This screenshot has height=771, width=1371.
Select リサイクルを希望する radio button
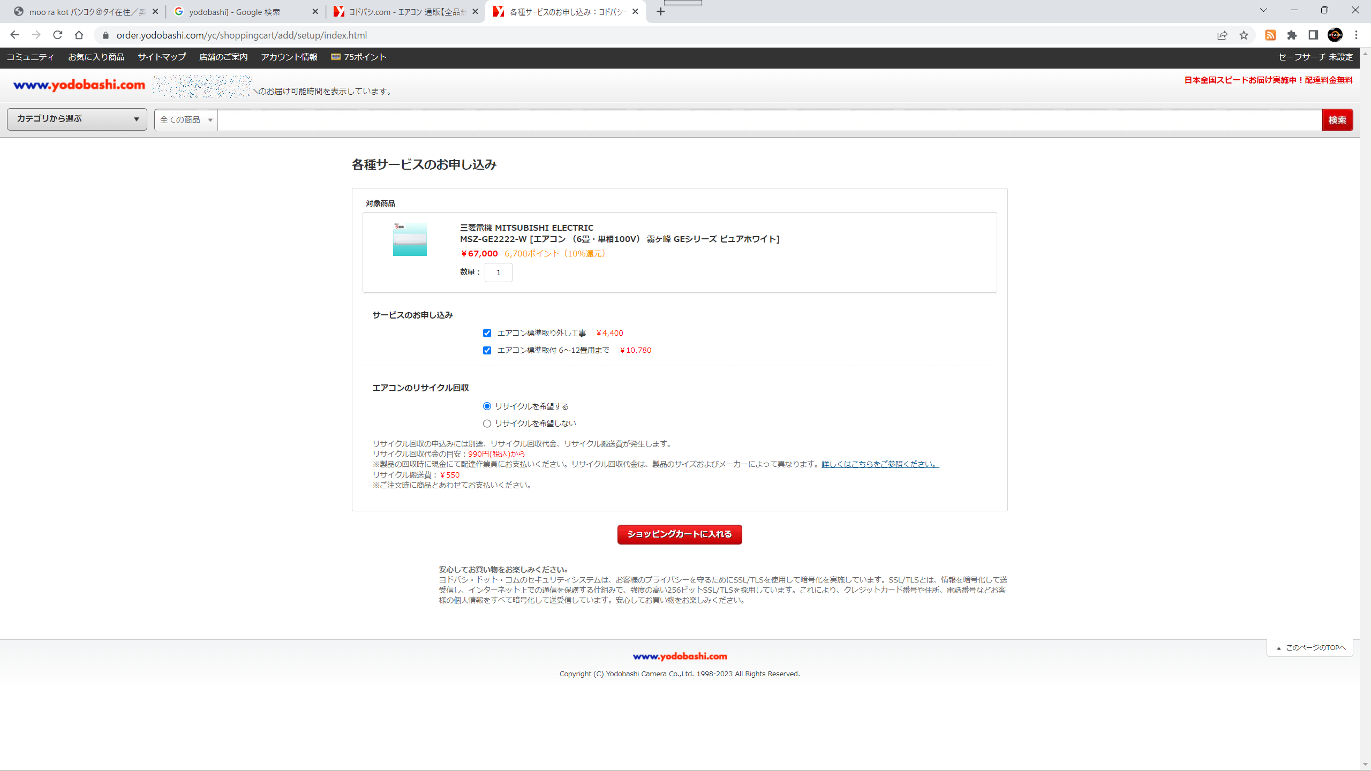click(x=487, y=406)
